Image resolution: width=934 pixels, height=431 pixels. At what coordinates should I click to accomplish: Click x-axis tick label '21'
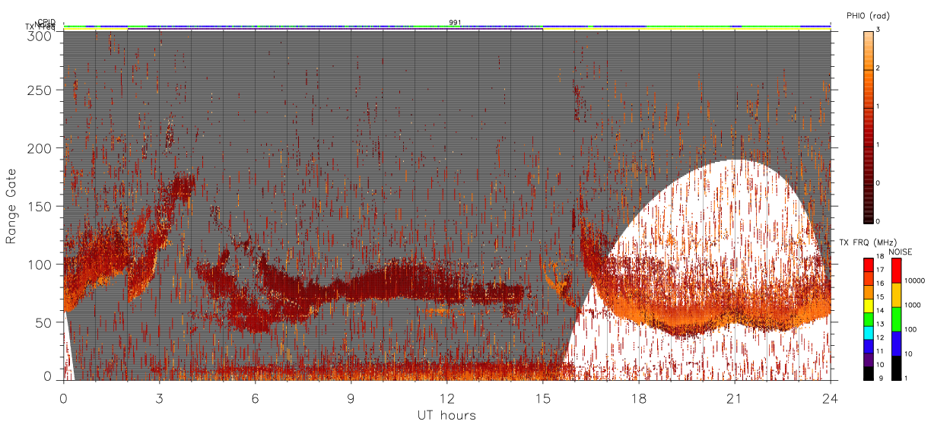[735, 398]
